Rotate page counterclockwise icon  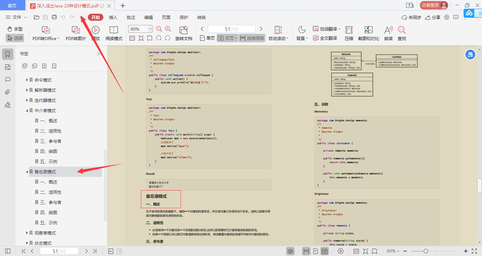click(x=159, y=38)
